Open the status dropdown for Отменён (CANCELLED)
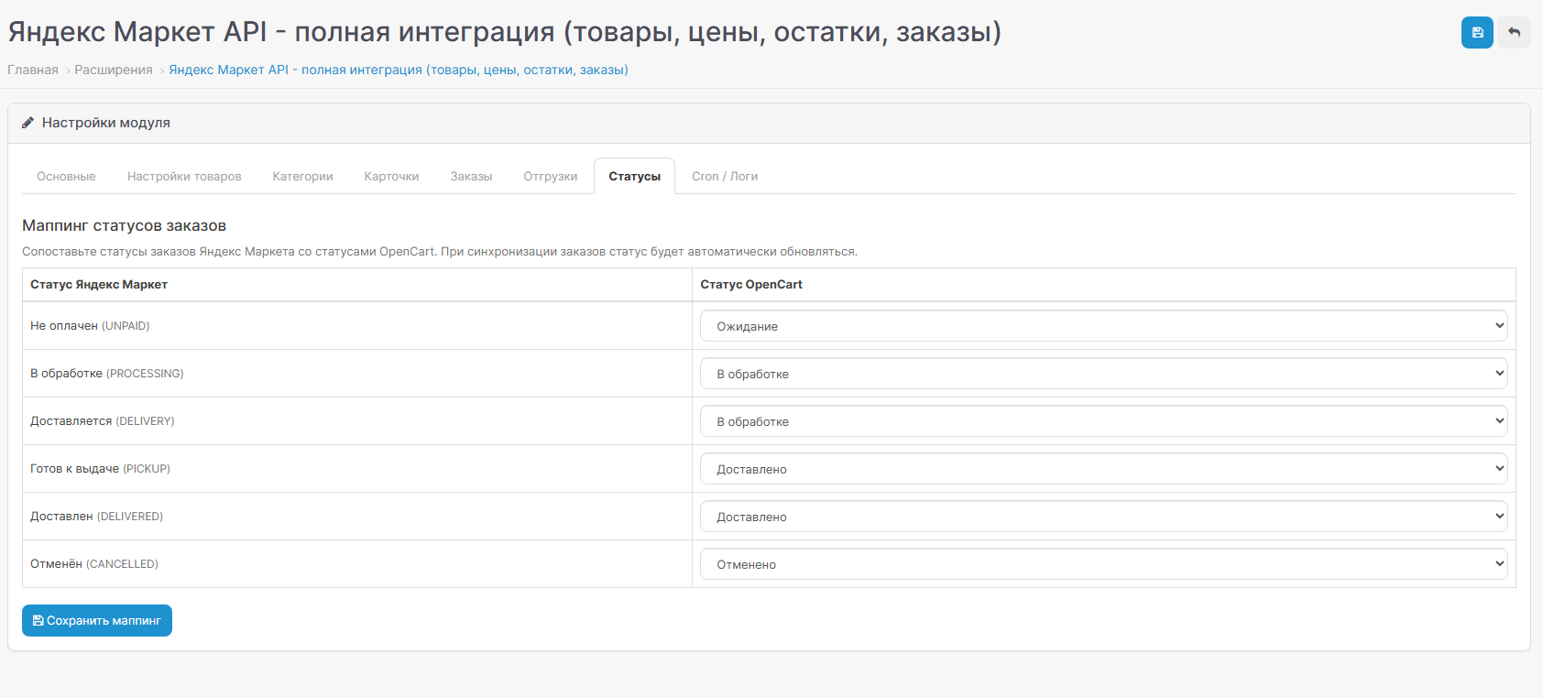This screenshot has width=1543, height=697. tap(1103, 564)
